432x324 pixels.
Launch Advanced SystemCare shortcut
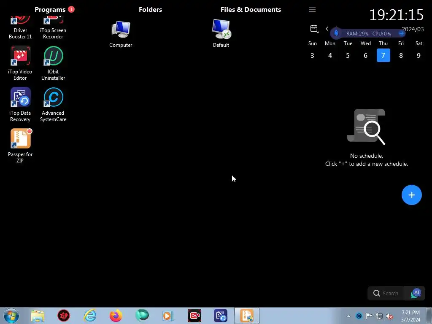[x=53, y=105]
